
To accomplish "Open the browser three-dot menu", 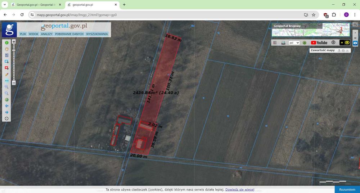I will click(x=355, y=15).
